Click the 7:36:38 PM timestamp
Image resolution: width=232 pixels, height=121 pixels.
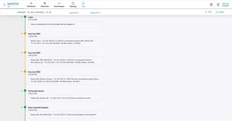pos(32,75)
